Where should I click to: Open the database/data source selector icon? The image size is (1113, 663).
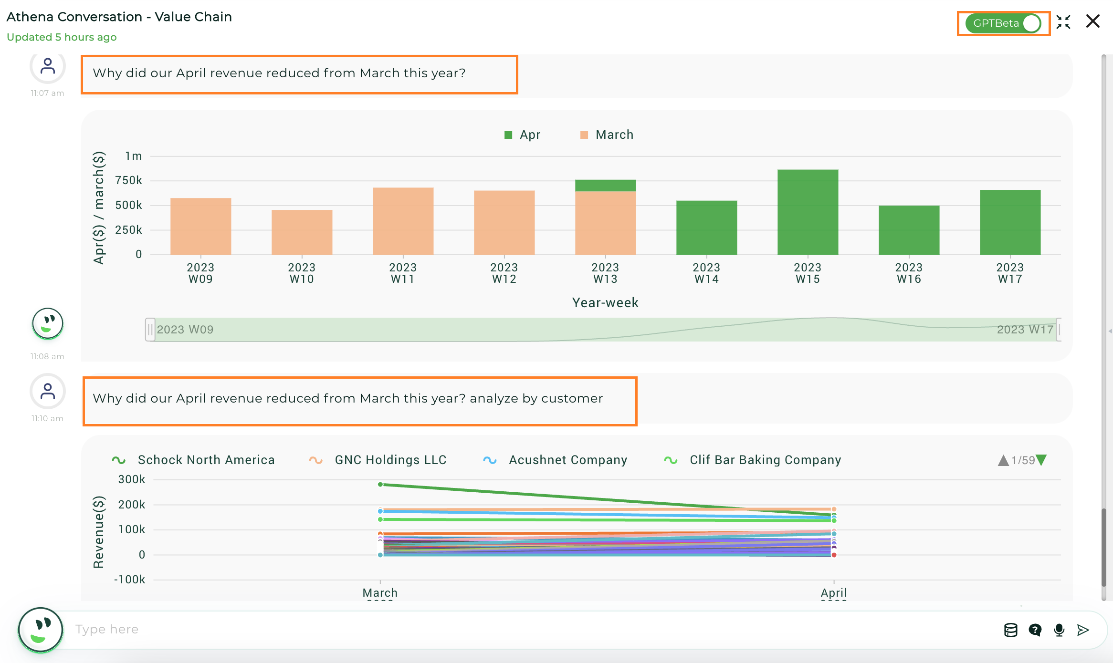1010,630
